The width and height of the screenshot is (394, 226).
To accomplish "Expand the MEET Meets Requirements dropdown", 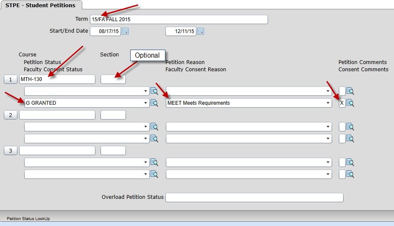I will tap(328, 103).
